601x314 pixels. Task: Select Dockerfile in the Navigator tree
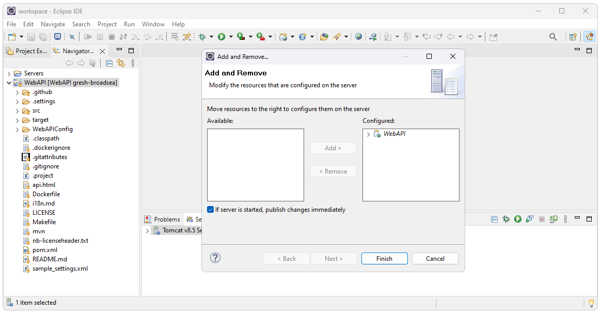46,194
